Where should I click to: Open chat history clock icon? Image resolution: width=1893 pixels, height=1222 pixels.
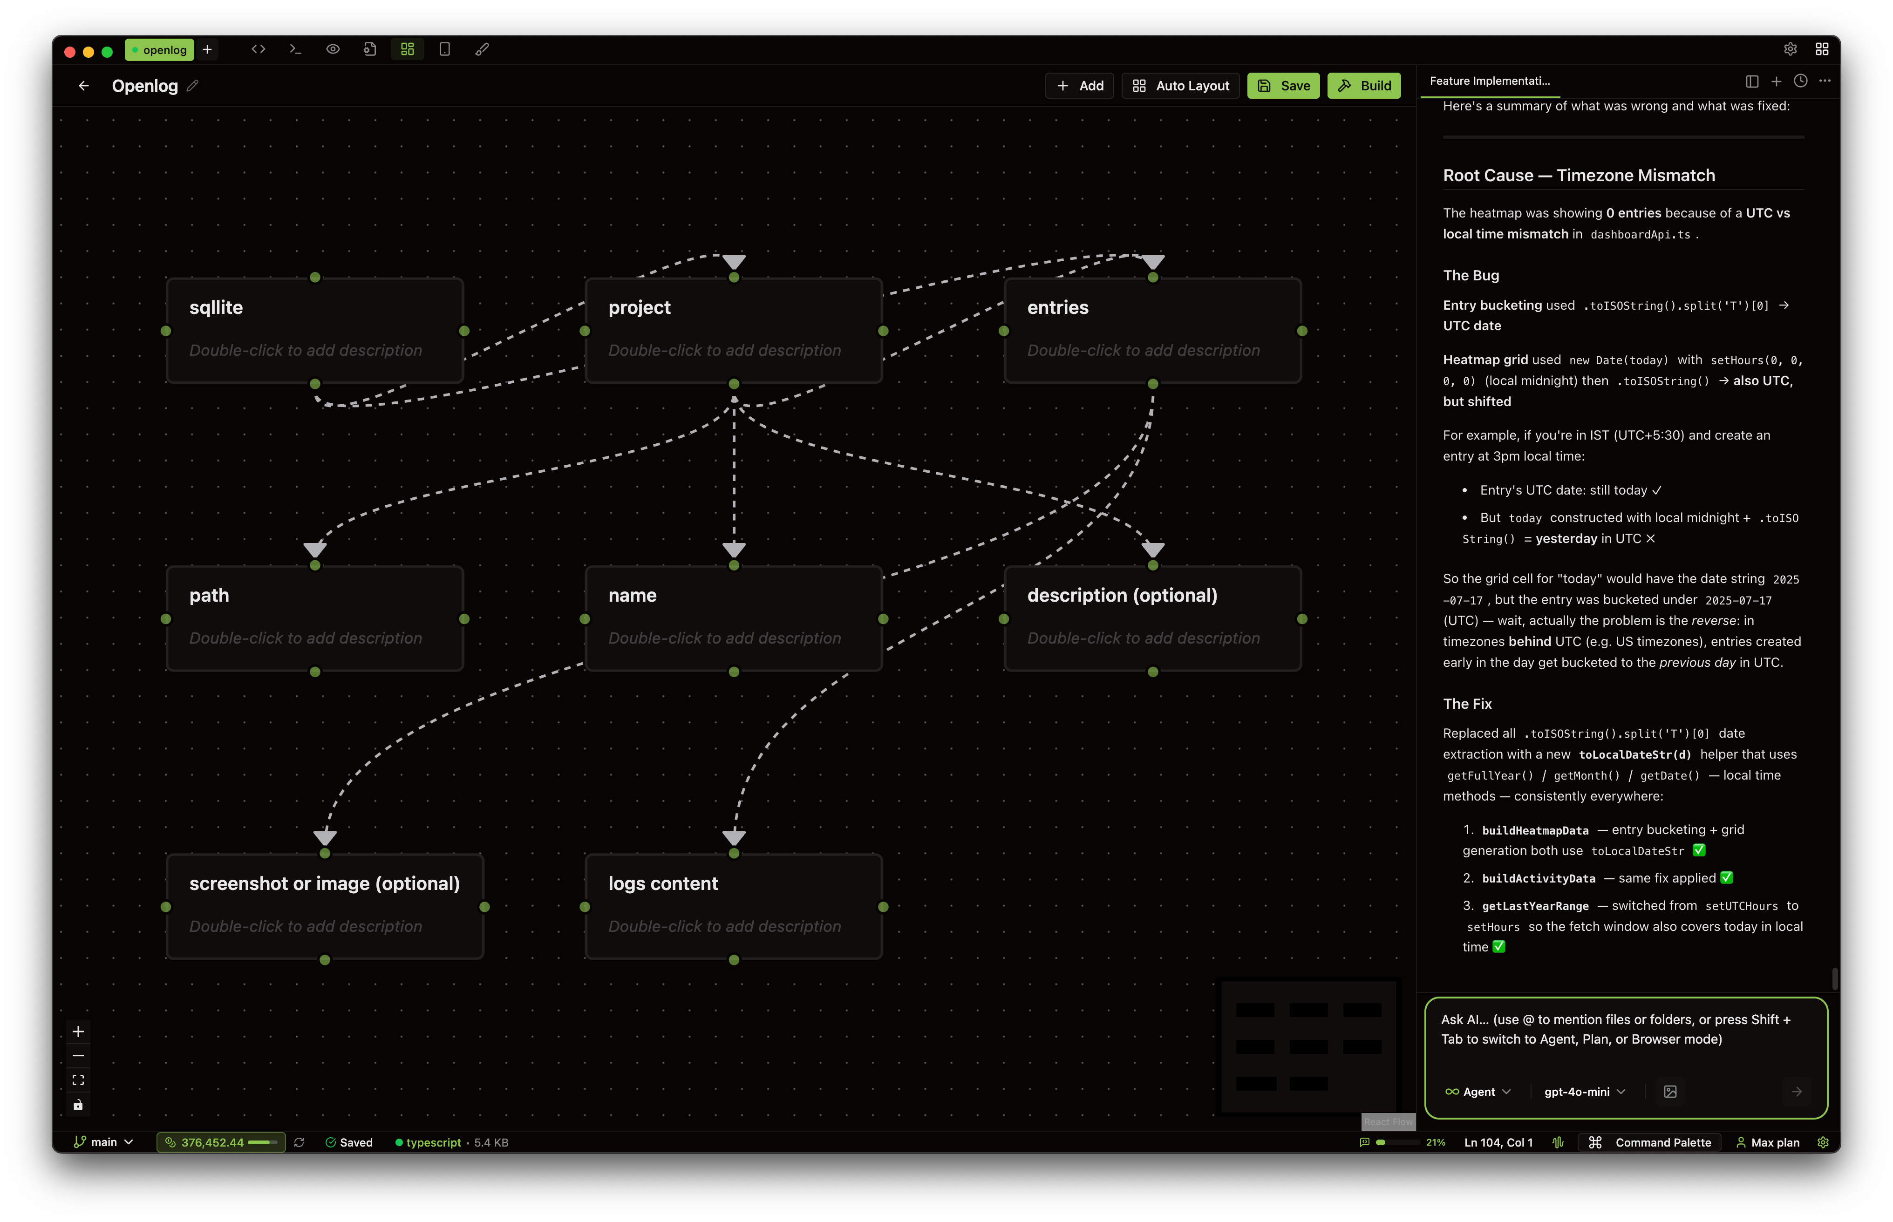(1801, 81)
